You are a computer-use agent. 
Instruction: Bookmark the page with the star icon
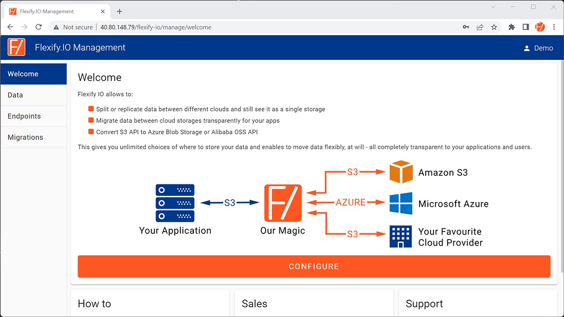click(x=494, y=27)
